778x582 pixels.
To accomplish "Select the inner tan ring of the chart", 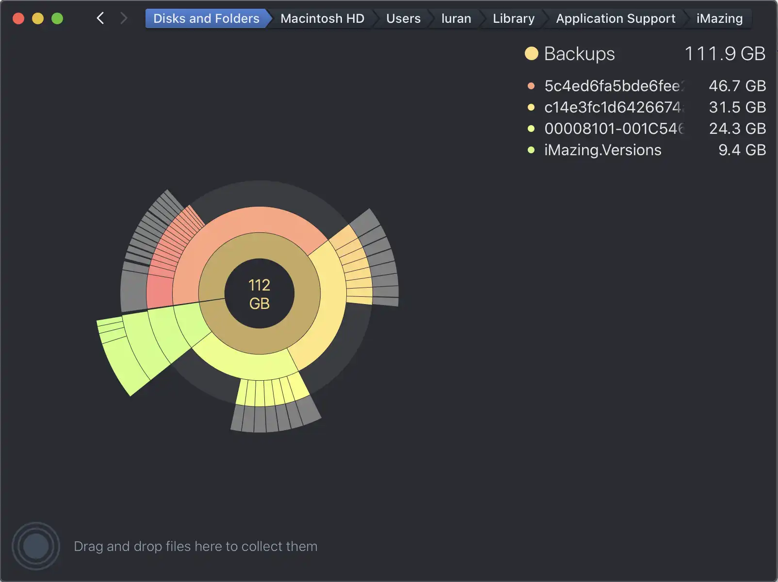I will [x=259, y=341].
